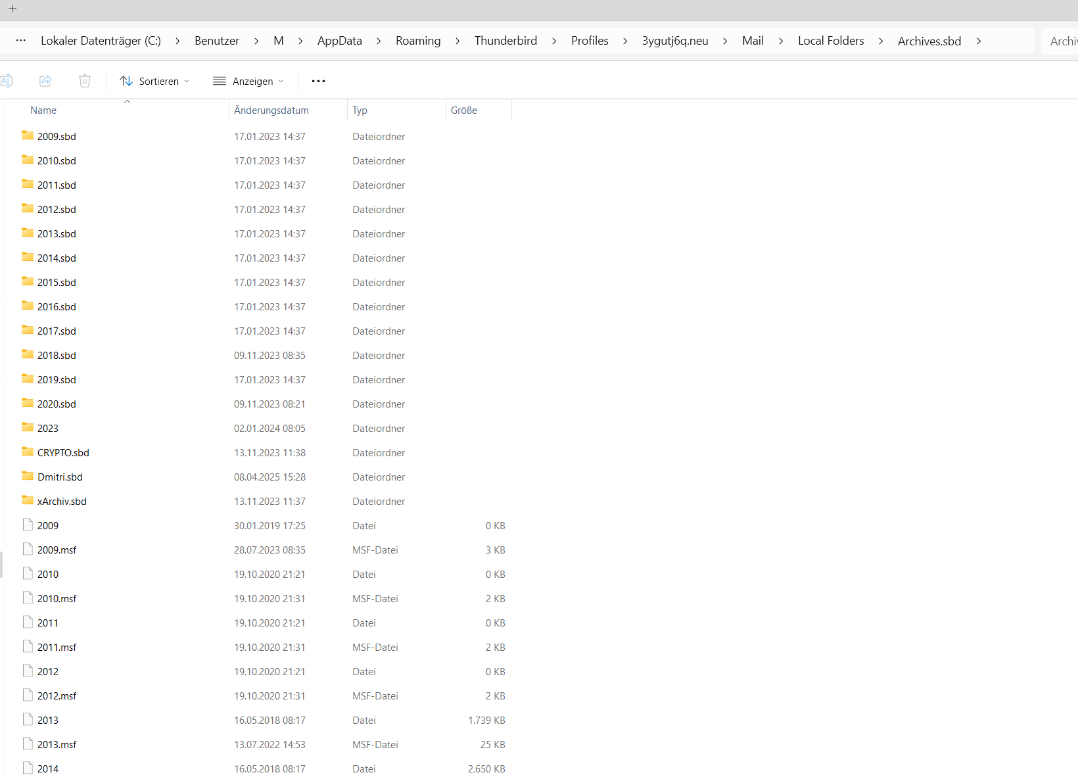This screenshot has width=1078, height=781.
Task: Click the 2.650 KB size of file 2014
Action: [486, 769]
